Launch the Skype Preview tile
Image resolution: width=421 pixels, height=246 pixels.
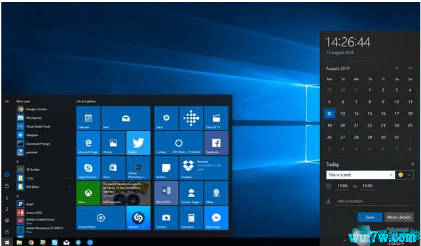pos(88,168)
